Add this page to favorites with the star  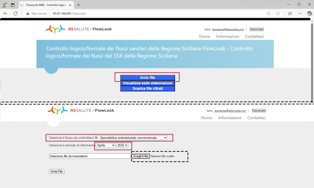[x=278, y=13]
